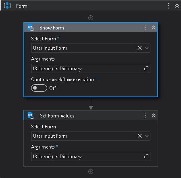Screen dimensions: 181x178
Task: Expand Show Form arguments dictionary editor
Action: (146, 68)
